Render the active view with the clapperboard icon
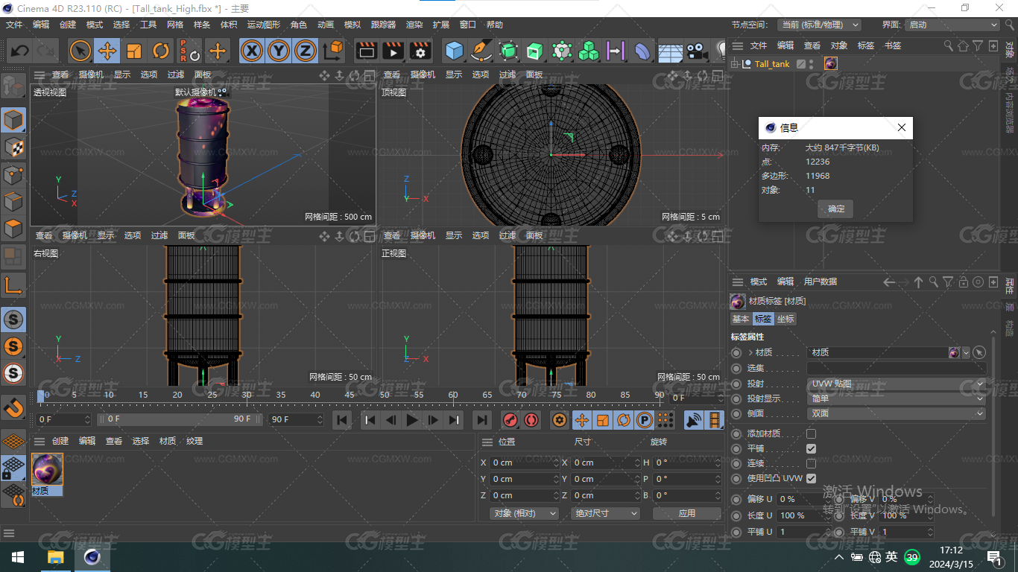The image size is (1018, 572). (x=366, y=51)
